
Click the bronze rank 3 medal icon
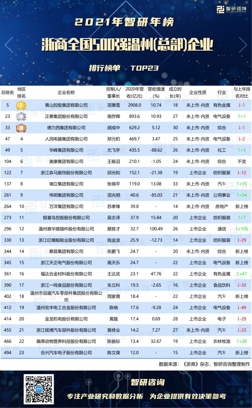22,128
